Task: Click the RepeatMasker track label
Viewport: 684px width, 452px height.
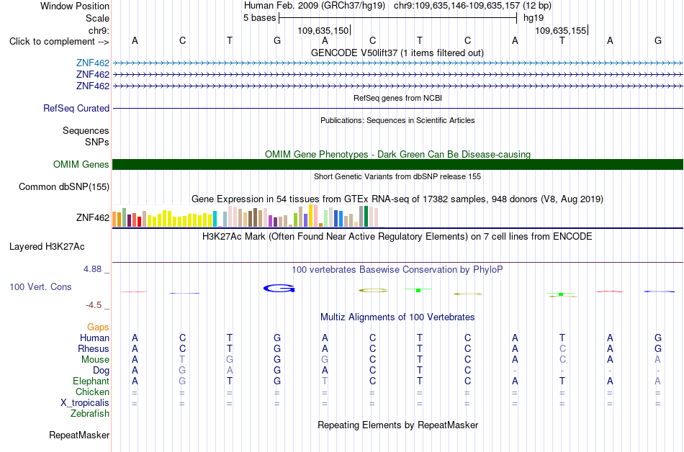Action: [x=79, y=435]
